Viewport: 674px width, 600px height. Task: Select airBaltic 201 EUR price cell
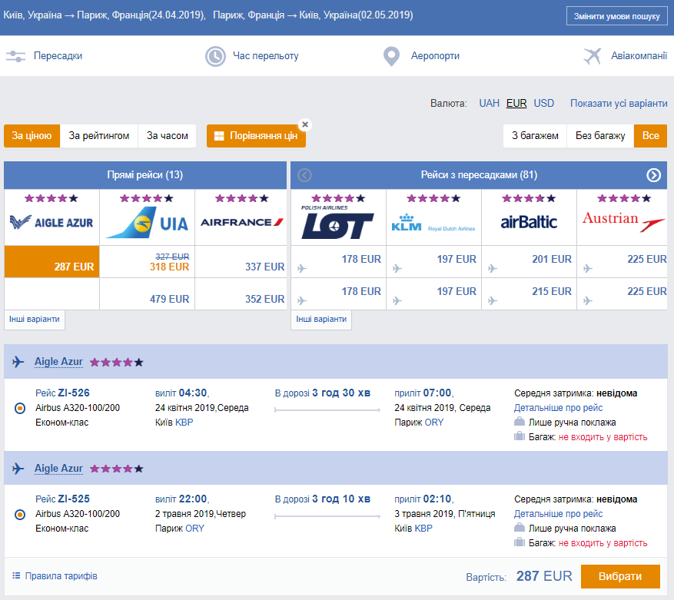529,262
